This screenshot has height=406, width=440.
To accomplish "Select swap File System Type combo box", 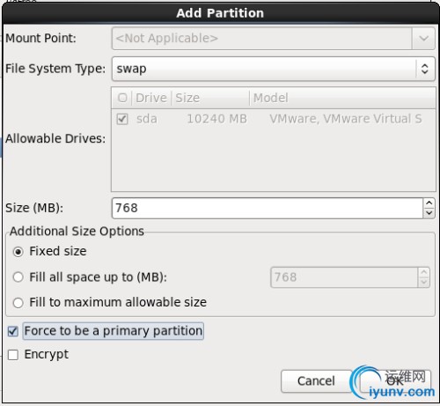I will (x=273, y=69).
